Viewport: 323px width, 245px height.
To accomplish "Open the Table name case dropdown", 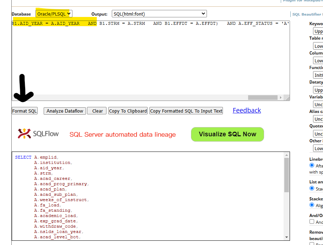I will [318, 46].
